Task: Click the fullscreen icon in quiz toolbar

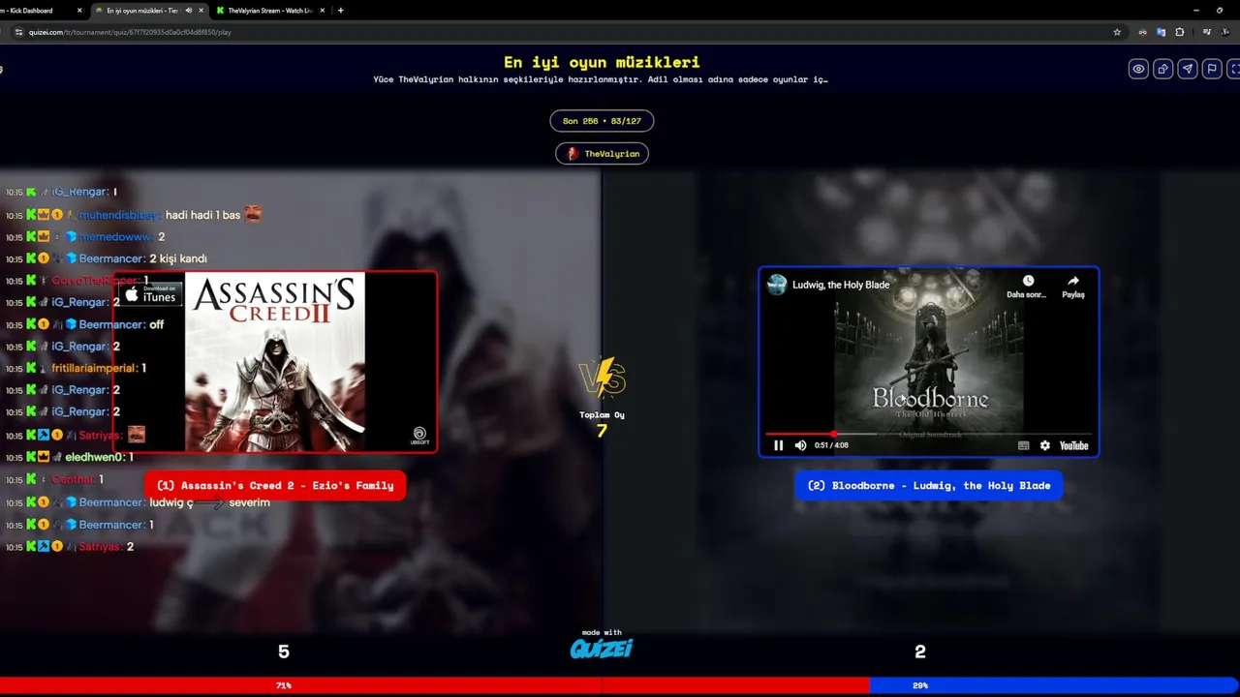Action: [1233, 69]
